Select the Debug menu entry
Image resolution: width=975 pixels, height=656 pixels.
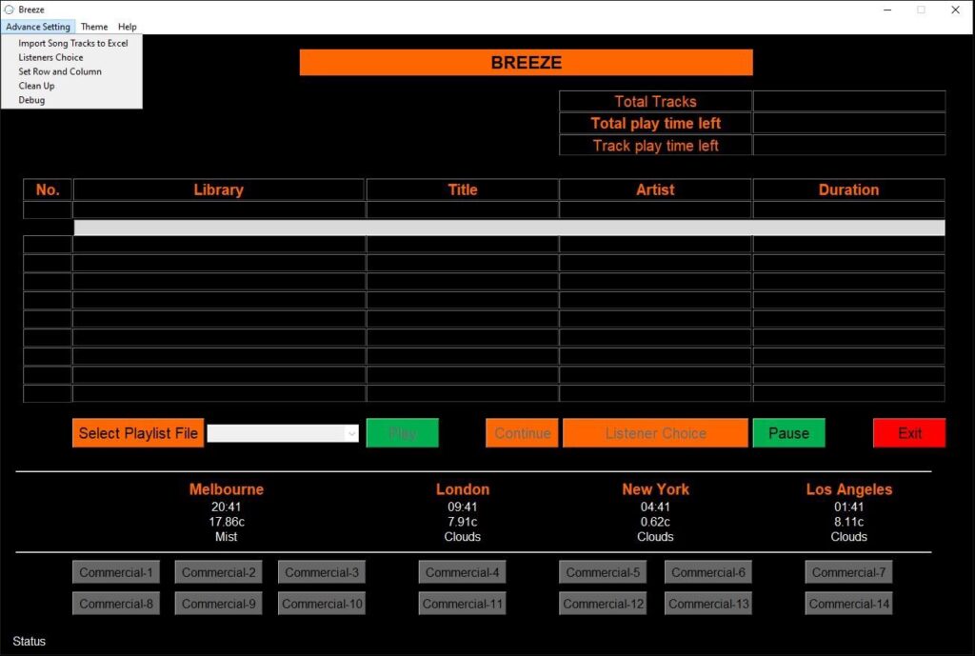coord(31,100)
